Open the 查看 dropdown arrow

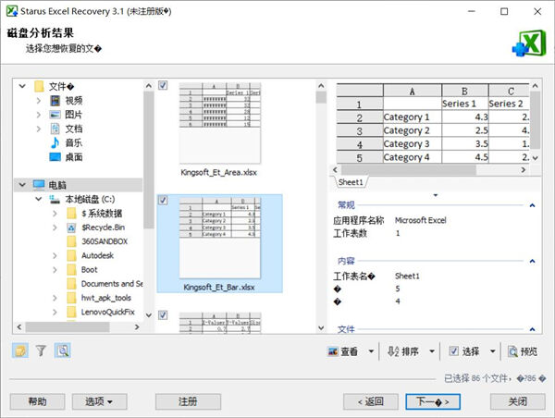click(371, 351)
